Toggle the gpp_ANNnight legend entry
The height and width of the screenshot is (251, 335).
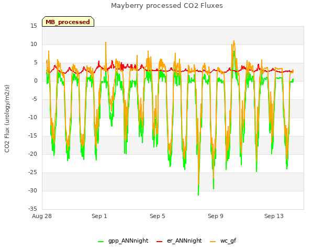pyautogui.click(x=123, y=241)
